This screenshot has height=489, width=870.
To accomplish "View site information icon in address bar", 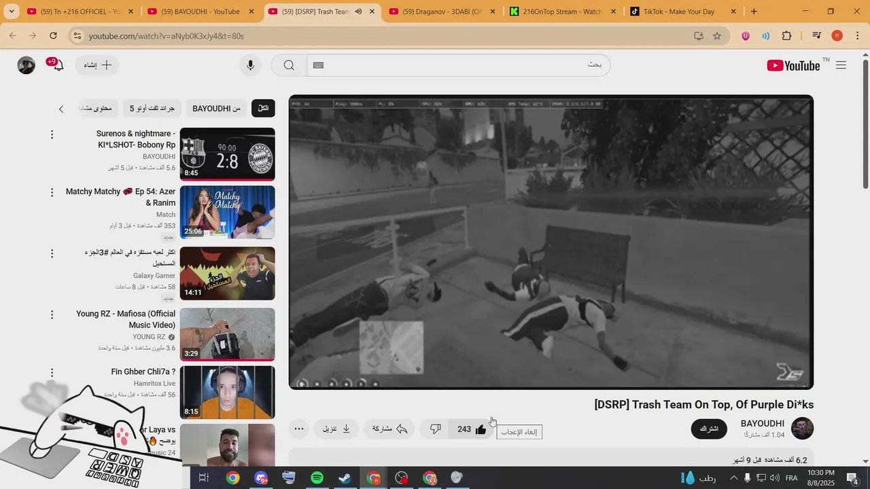I will tap(77, 36).
